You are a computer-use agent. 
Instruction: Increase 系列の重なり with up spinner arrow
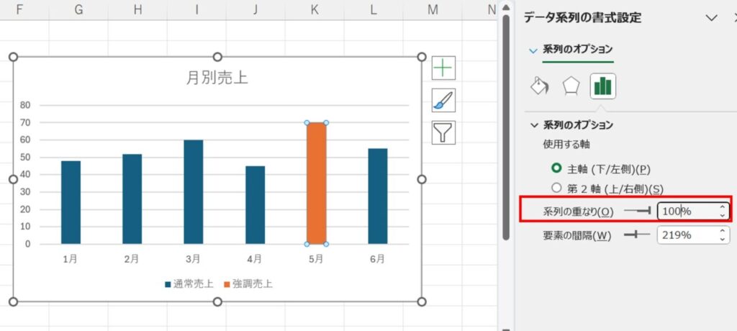point(723,207)
